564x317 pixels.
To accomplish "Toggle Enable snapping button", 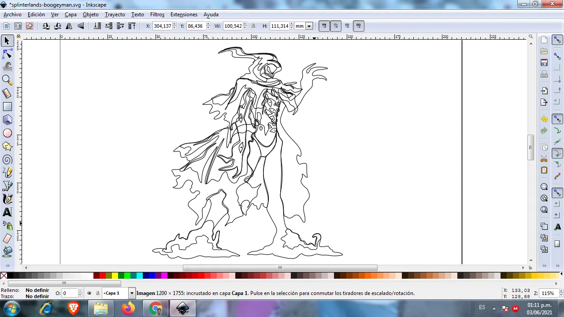I will (x=557, y=40).
